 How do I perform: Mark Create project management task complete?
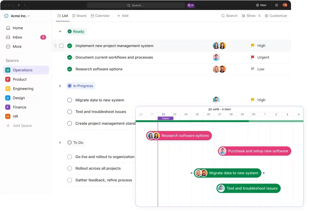(70, 123)
